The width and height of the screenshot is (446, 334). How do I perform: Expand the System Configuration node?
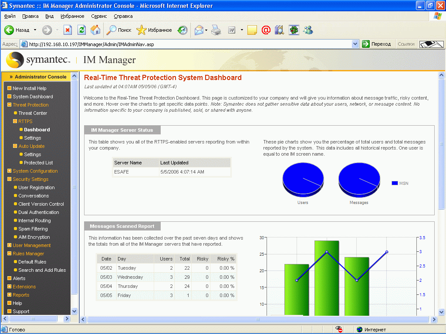[10, 171]
